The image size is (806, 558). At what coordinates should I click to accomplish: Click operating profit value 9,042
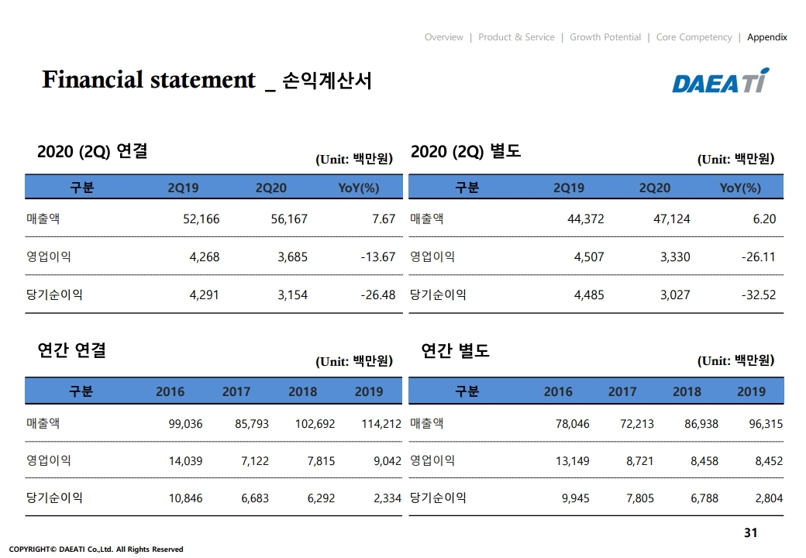click(387, 461)
